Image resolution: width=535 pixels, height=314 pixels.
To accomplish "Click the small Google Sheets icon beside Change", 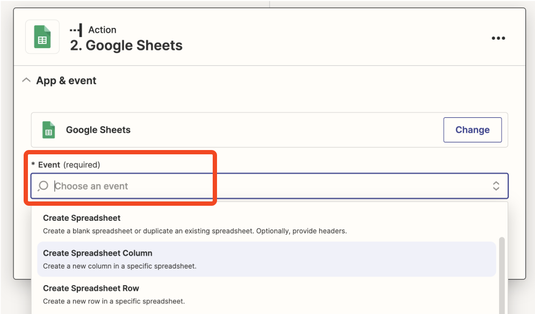I will tap(48, 130).
